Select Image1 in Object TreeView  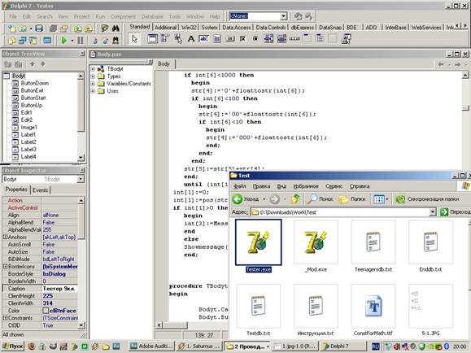click(x=28, y=128)
